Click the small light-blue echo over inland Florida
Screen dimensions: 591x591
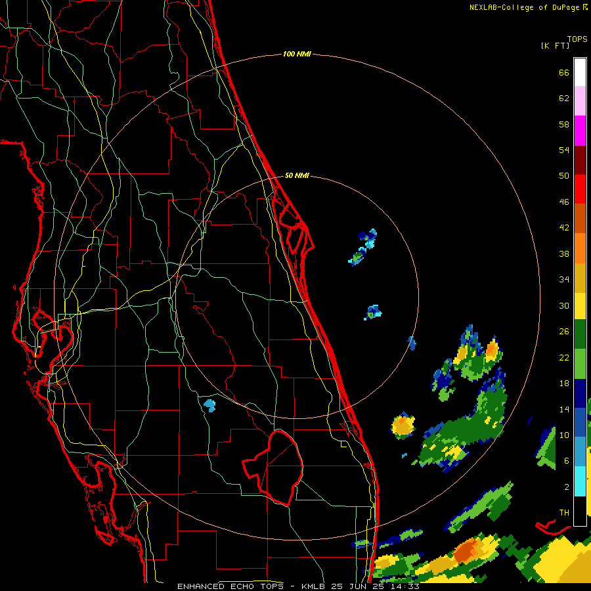tap(209, 406)
